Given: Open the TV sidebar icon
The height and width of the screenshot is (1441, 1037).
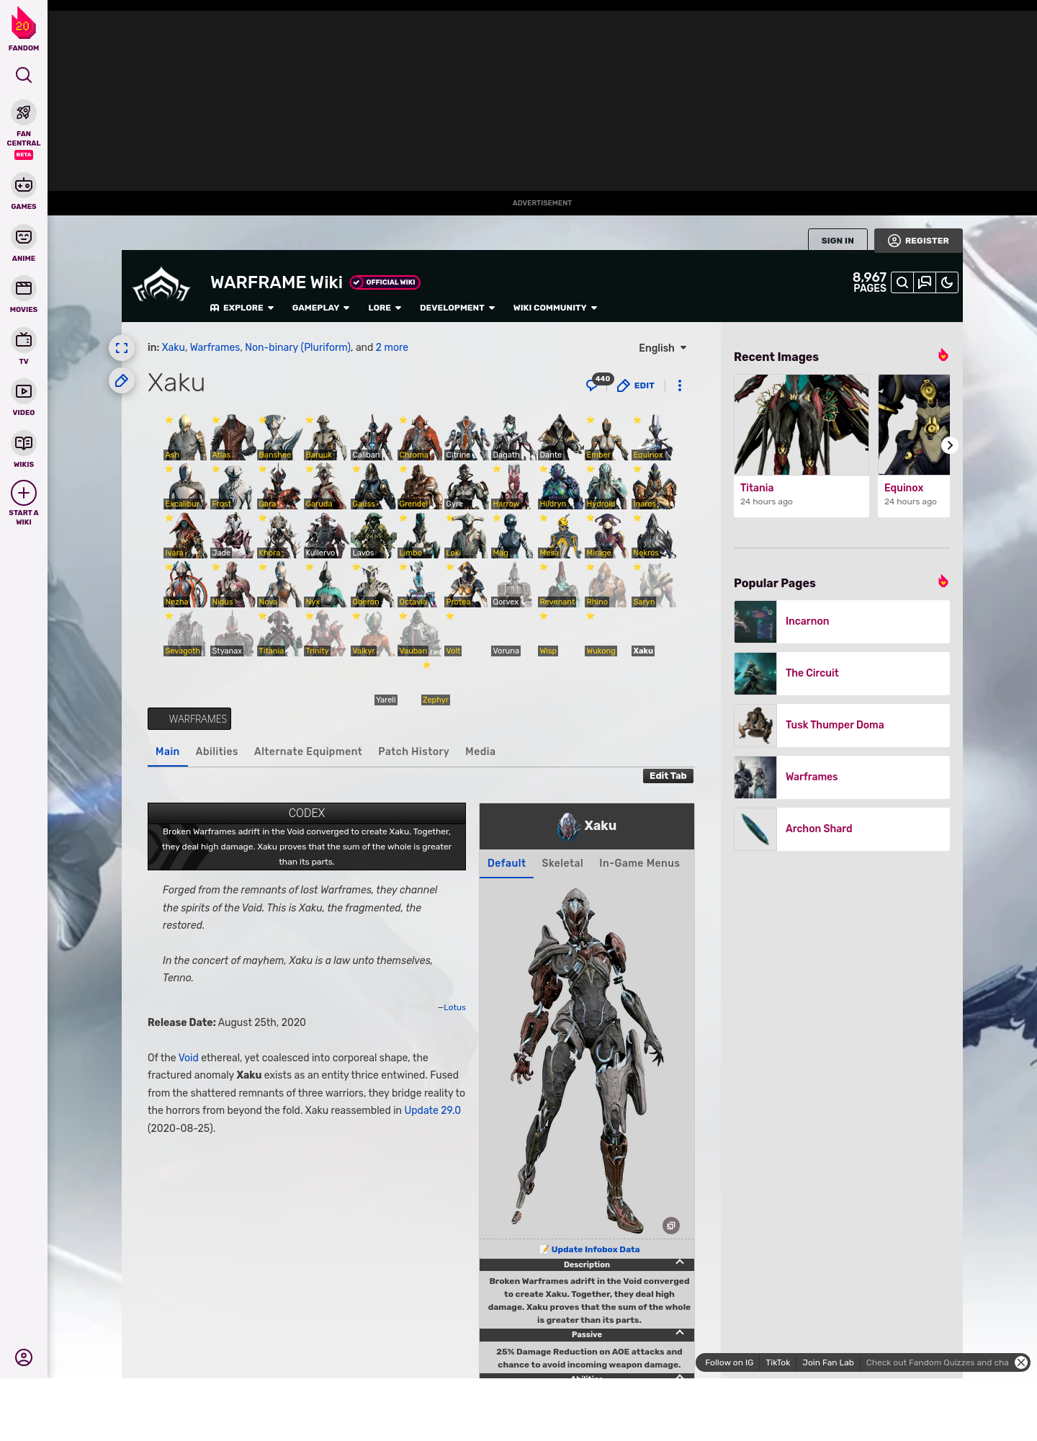Looking at the screenshot, I should [24, 340].
